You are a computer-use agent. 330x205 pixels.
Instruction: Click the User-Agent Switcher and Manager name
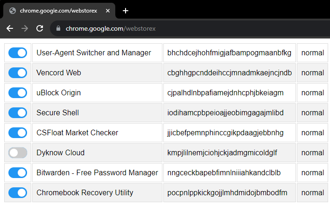94,53
